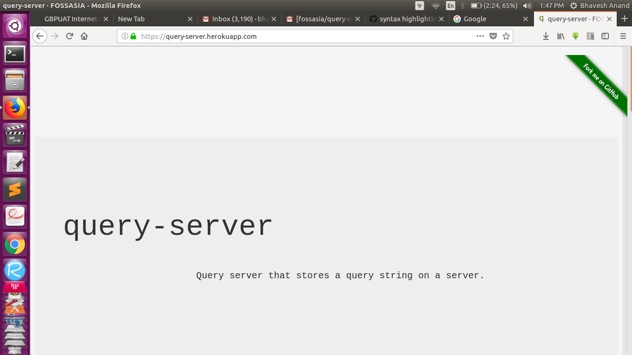
Task: Toggle the browser sidebar
Action: pos(605,36)
